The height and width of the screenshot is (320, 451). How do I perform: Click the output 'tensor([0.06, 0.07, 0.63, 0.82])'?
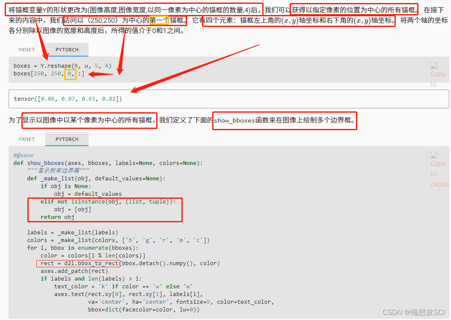(x=68, y=99)
